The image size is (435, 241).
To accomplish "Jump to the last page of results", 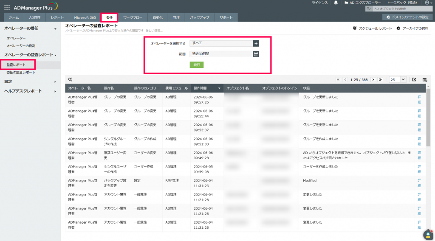I will 380,79.
